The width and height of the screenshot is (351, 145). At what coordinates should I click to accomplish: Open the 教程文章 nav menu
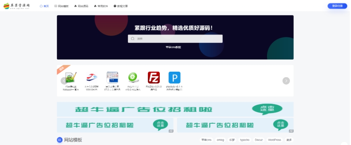coord(121,6)
